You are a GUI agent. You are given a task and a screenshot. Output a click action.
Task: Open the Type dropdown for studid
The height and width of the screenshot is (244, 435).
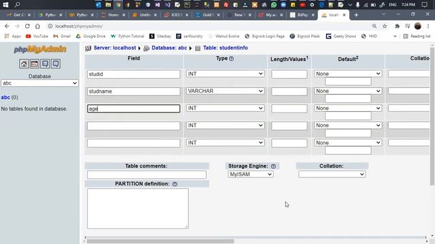[x=225, y=74]
